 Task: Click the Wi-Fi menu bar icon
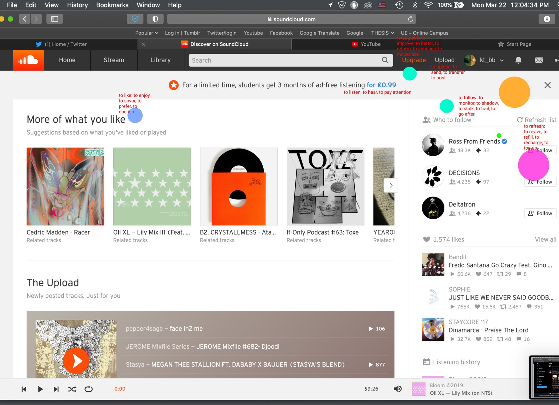click(428, 5)
